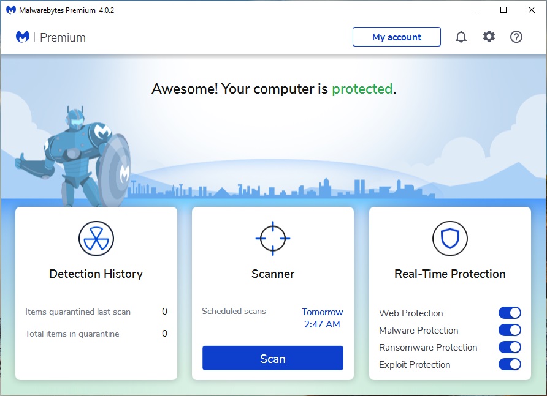Click the Total items in quarantine row
Screen dimensions: 547x396
point(96,334)
